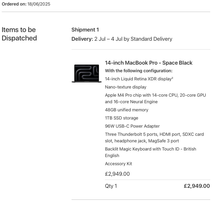The height and width of the screenshot is (203, 222).
Task: Click the unit price below Accessory Kit
Action: pyautogui.click(x=117, y=174)
